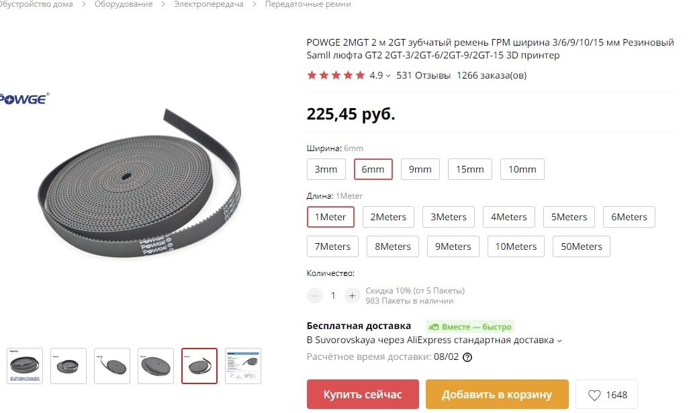Expand the 4.9 rating breakdown chevron
Viewport: 689px width, 413px height.
coord(388,76)
